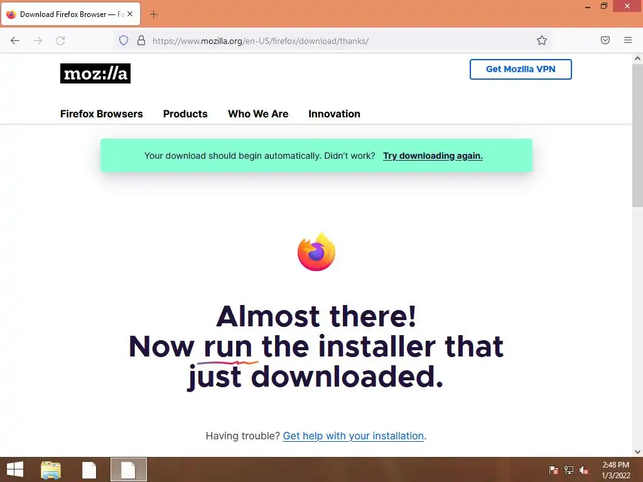Bookmark this page with the star
The height and width of the screenshot is (482, 643).
542,40
